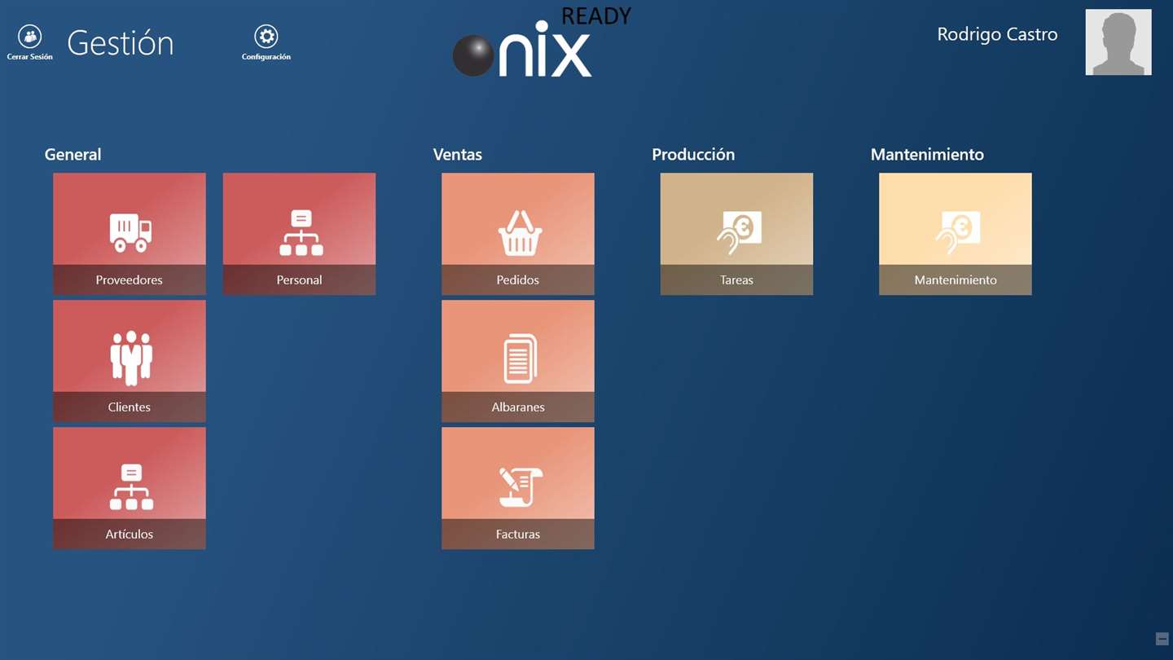Click the Facturas label
The height and width of the screenshot is (660, 1173).
518,534
